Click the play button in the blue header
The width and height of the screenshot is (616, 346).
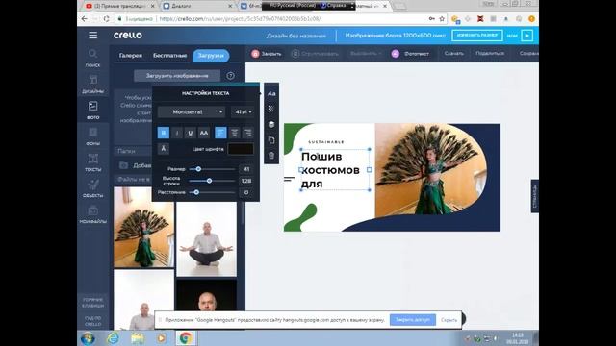point(526,36)
